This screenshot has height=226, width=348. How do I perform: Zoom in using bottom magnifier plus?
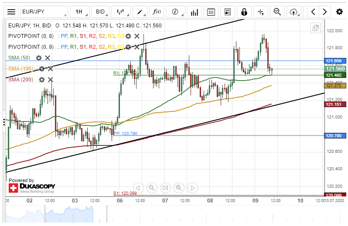pyautogui.click(x=179, y=188)
